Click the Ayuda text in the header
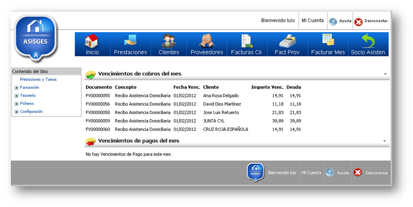413x207 pixels. (x=345, y=21)
